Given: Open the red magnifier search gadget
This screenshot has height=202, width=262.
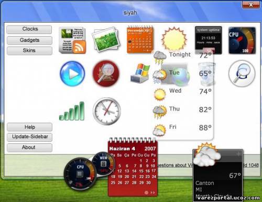Looking at the screenshot, I should pyautogui.click(x=106, y=73).
